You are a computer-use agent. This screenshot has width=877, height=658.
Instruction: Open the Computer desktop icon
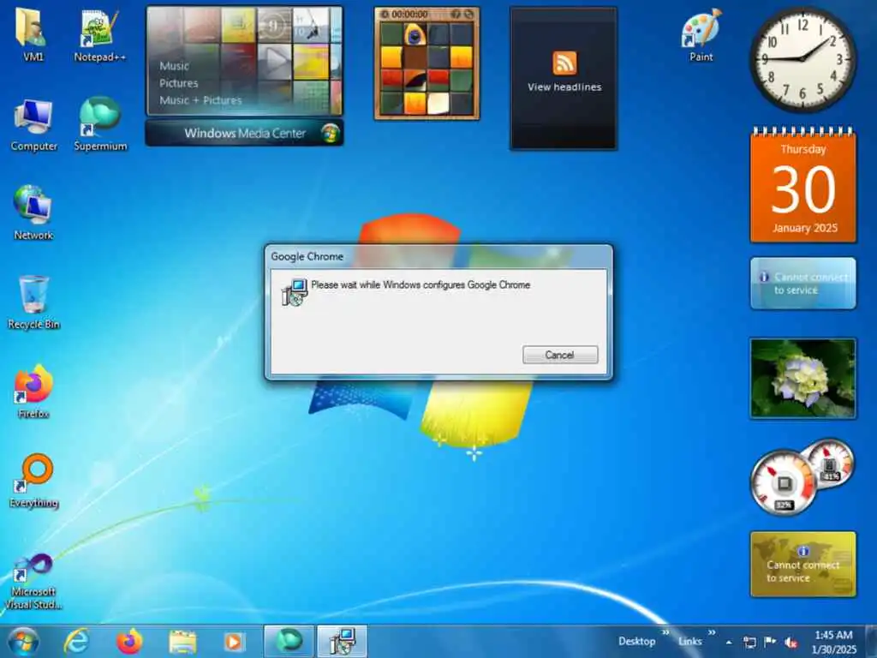pyautogui.click(x=33, y=125)
